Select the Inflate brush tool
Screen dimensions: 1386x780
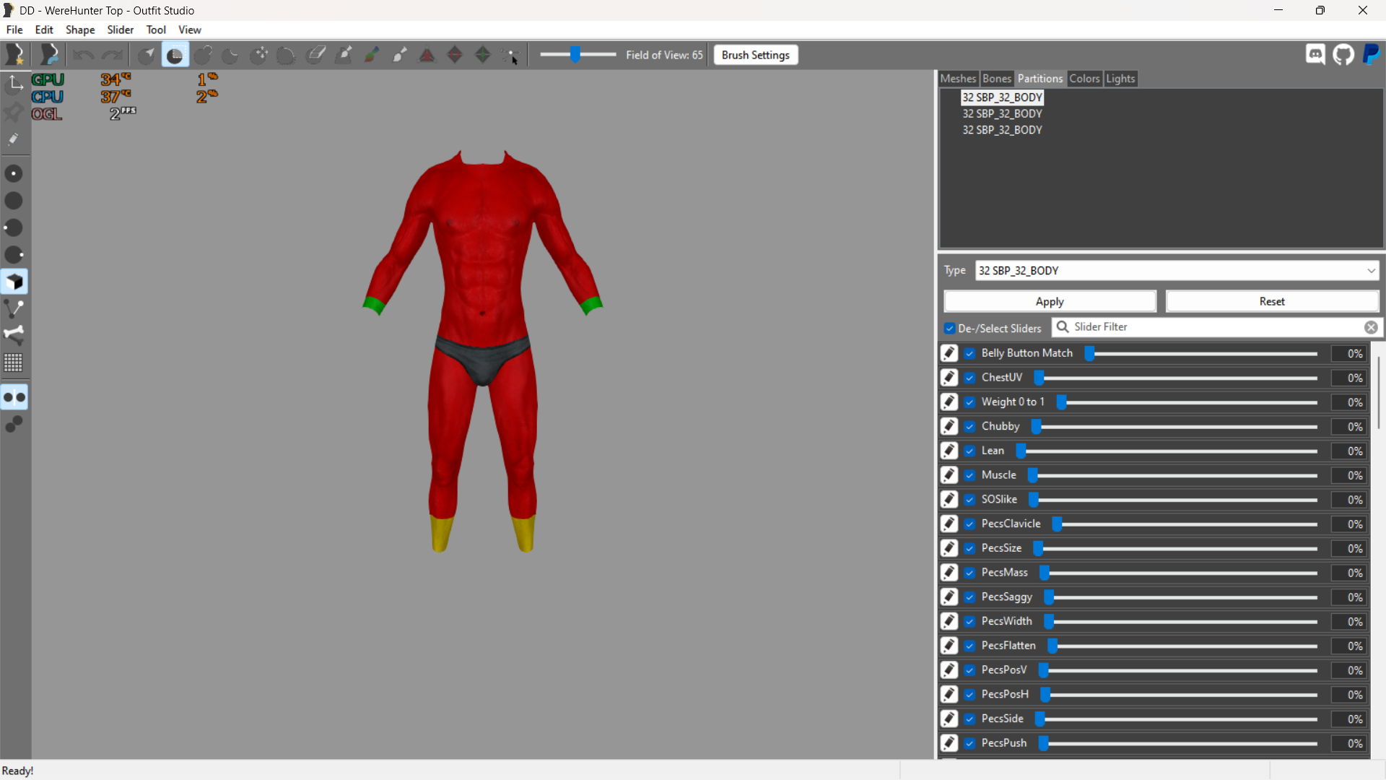(x=203, y=55)
